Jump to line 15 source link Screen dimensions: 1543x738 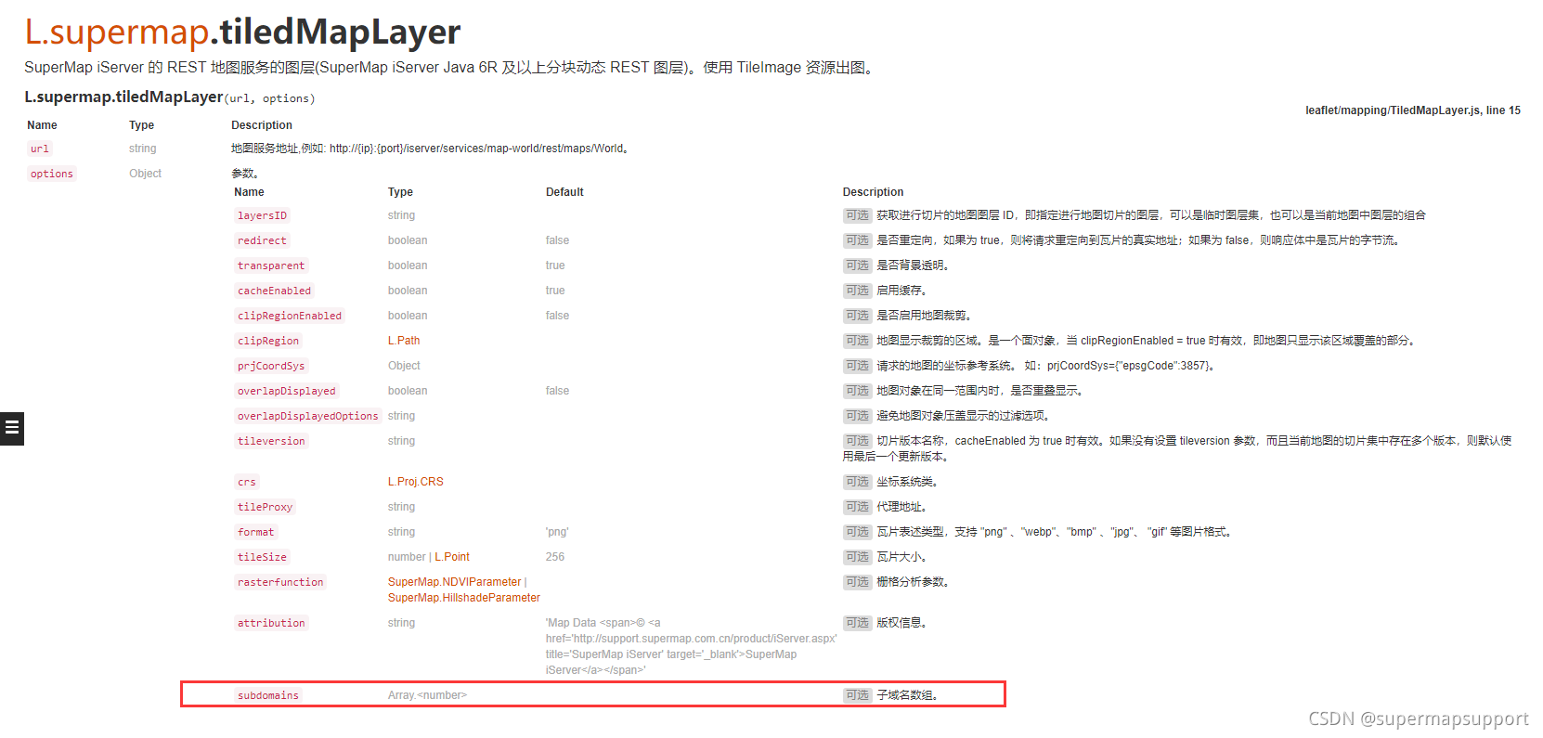coord(1503,110)
